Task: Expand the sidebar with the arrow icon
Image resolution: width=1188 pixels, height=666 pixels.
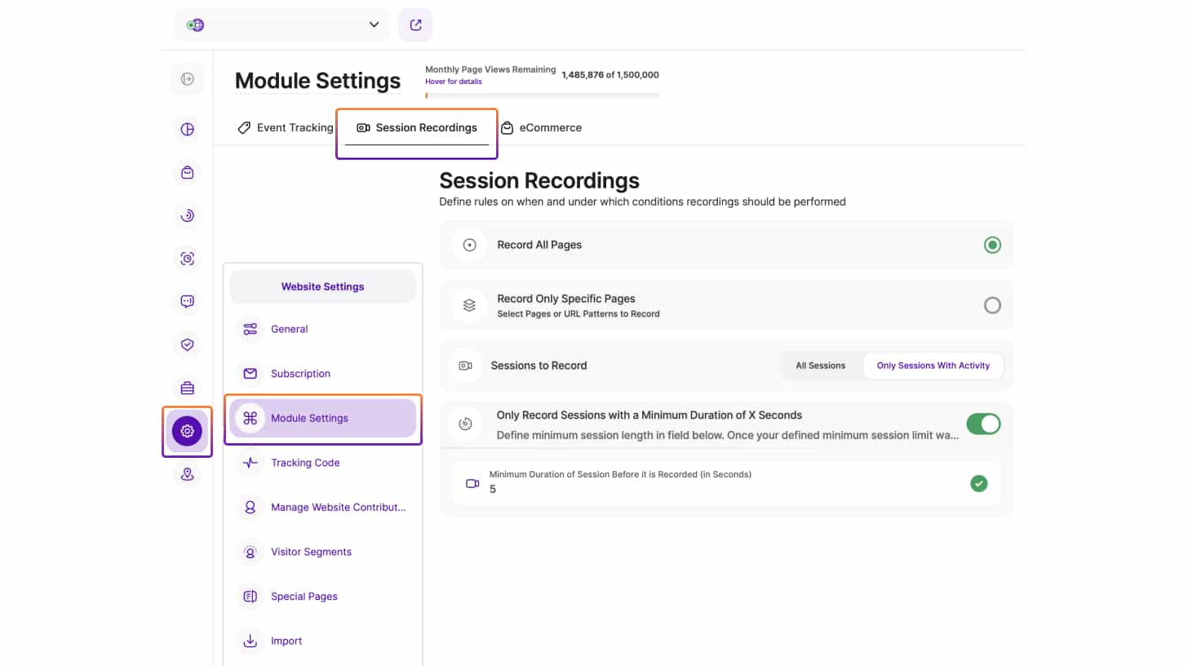Action: pos(187,79)
